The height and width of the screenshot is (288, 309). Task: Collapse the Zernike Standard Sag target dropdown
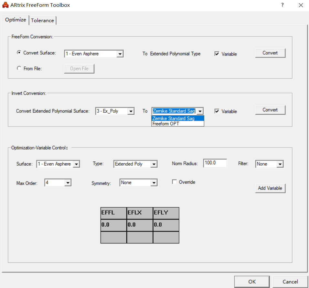(200, 111)
